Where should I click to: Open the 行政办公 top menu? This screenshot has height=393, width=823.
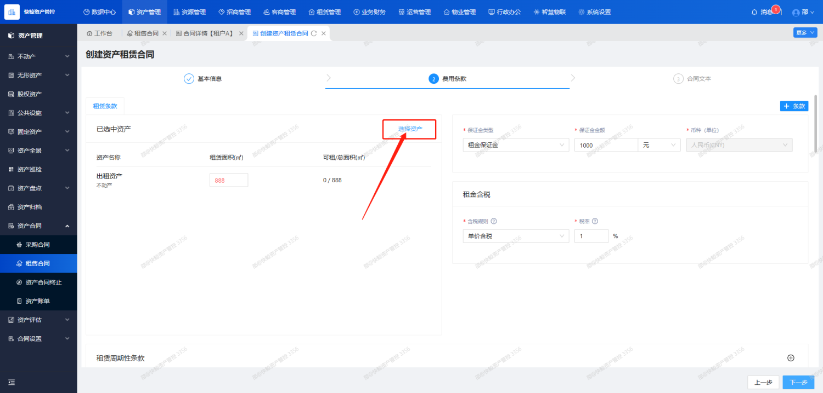[504, 12]
